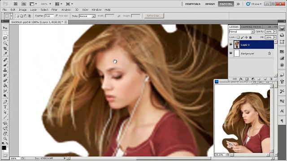Screen dimensions: 287x161
Task: Switch to the Paths tab
Action: (x=257, y=27)
